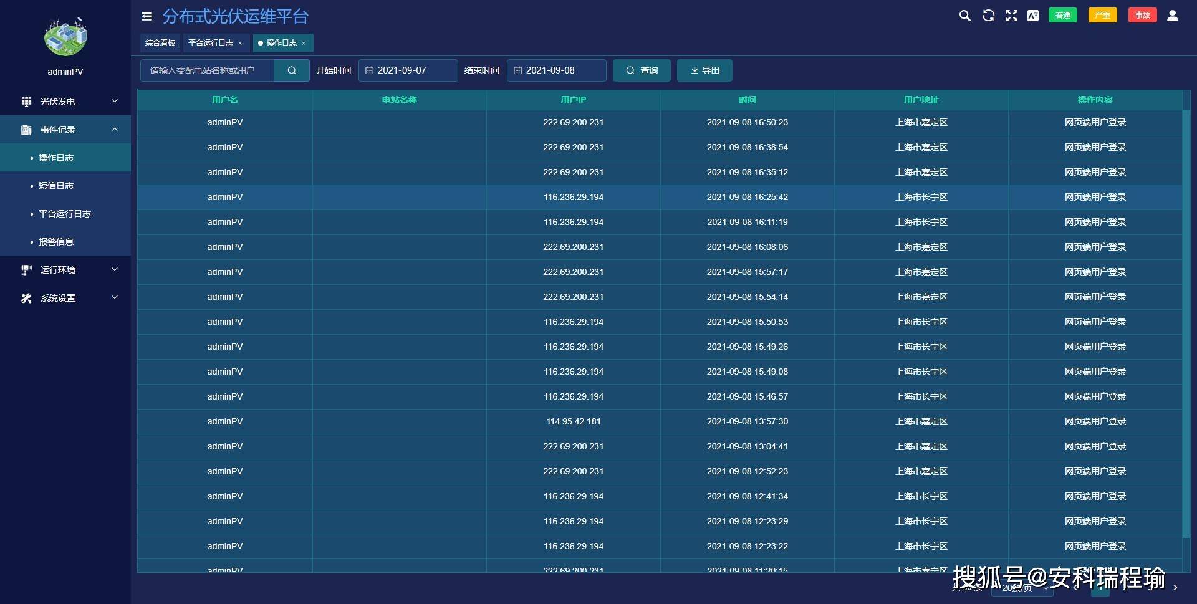Image resolution: width=1197 pixels, height=604 pixels.
Task: Click the 时间 column header
Action: pos(747,100)
